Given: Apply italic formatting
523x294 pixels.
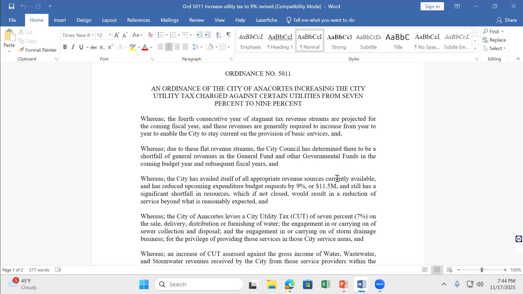Looking at the screenshot, I should [73, 47].
